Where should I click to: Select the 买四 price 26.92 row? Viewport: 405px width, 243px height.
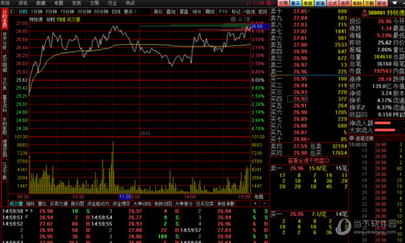pos(309,99)
